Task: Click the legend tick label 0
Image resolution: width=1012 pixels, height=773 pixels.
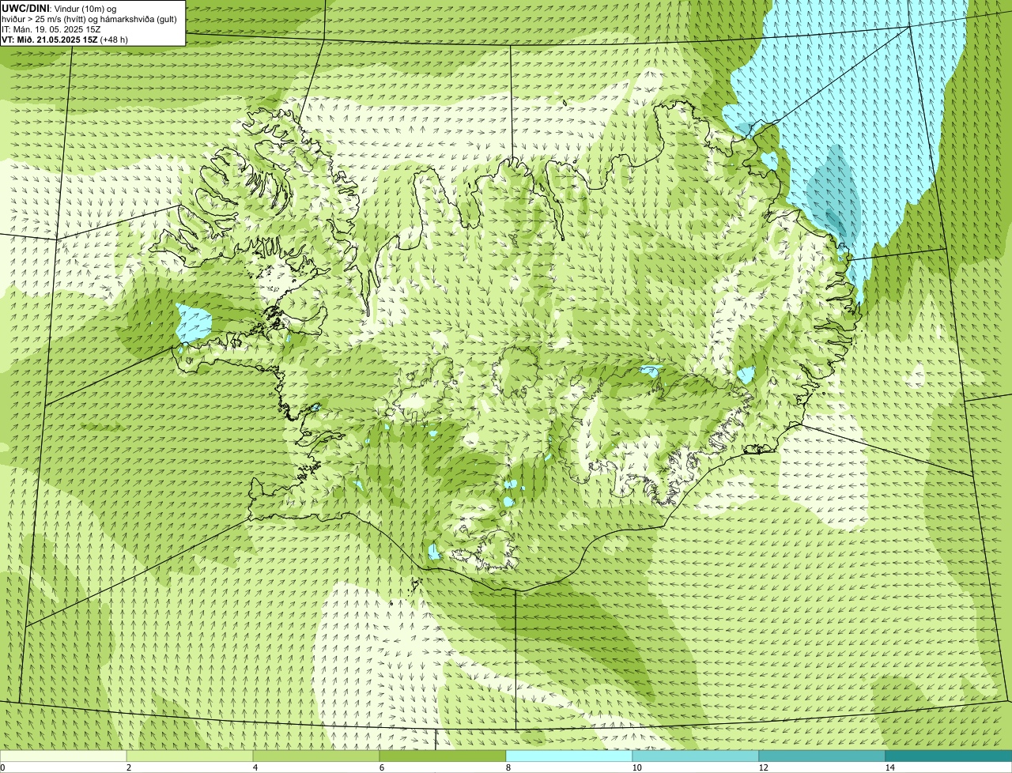Action: point(3,767)
